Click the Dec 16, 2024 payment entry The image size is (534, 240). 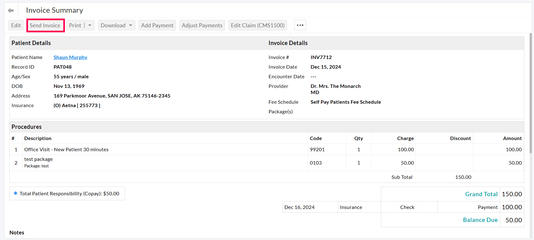[299, 207]
